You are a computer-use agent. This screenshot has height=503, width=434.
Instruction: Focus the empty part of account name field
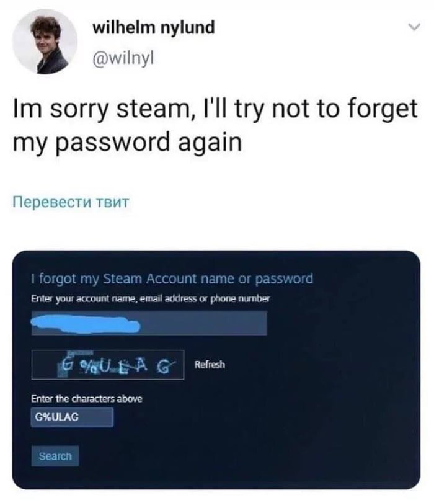coord(203,323)
